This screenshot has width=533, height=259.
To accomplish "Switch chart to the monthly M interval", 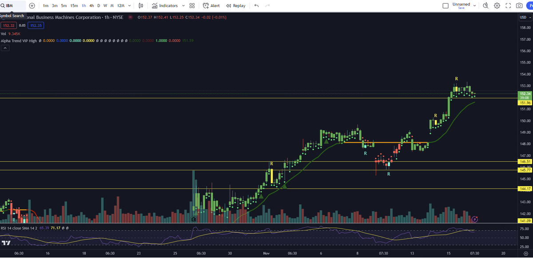I will tap(112, 6).
